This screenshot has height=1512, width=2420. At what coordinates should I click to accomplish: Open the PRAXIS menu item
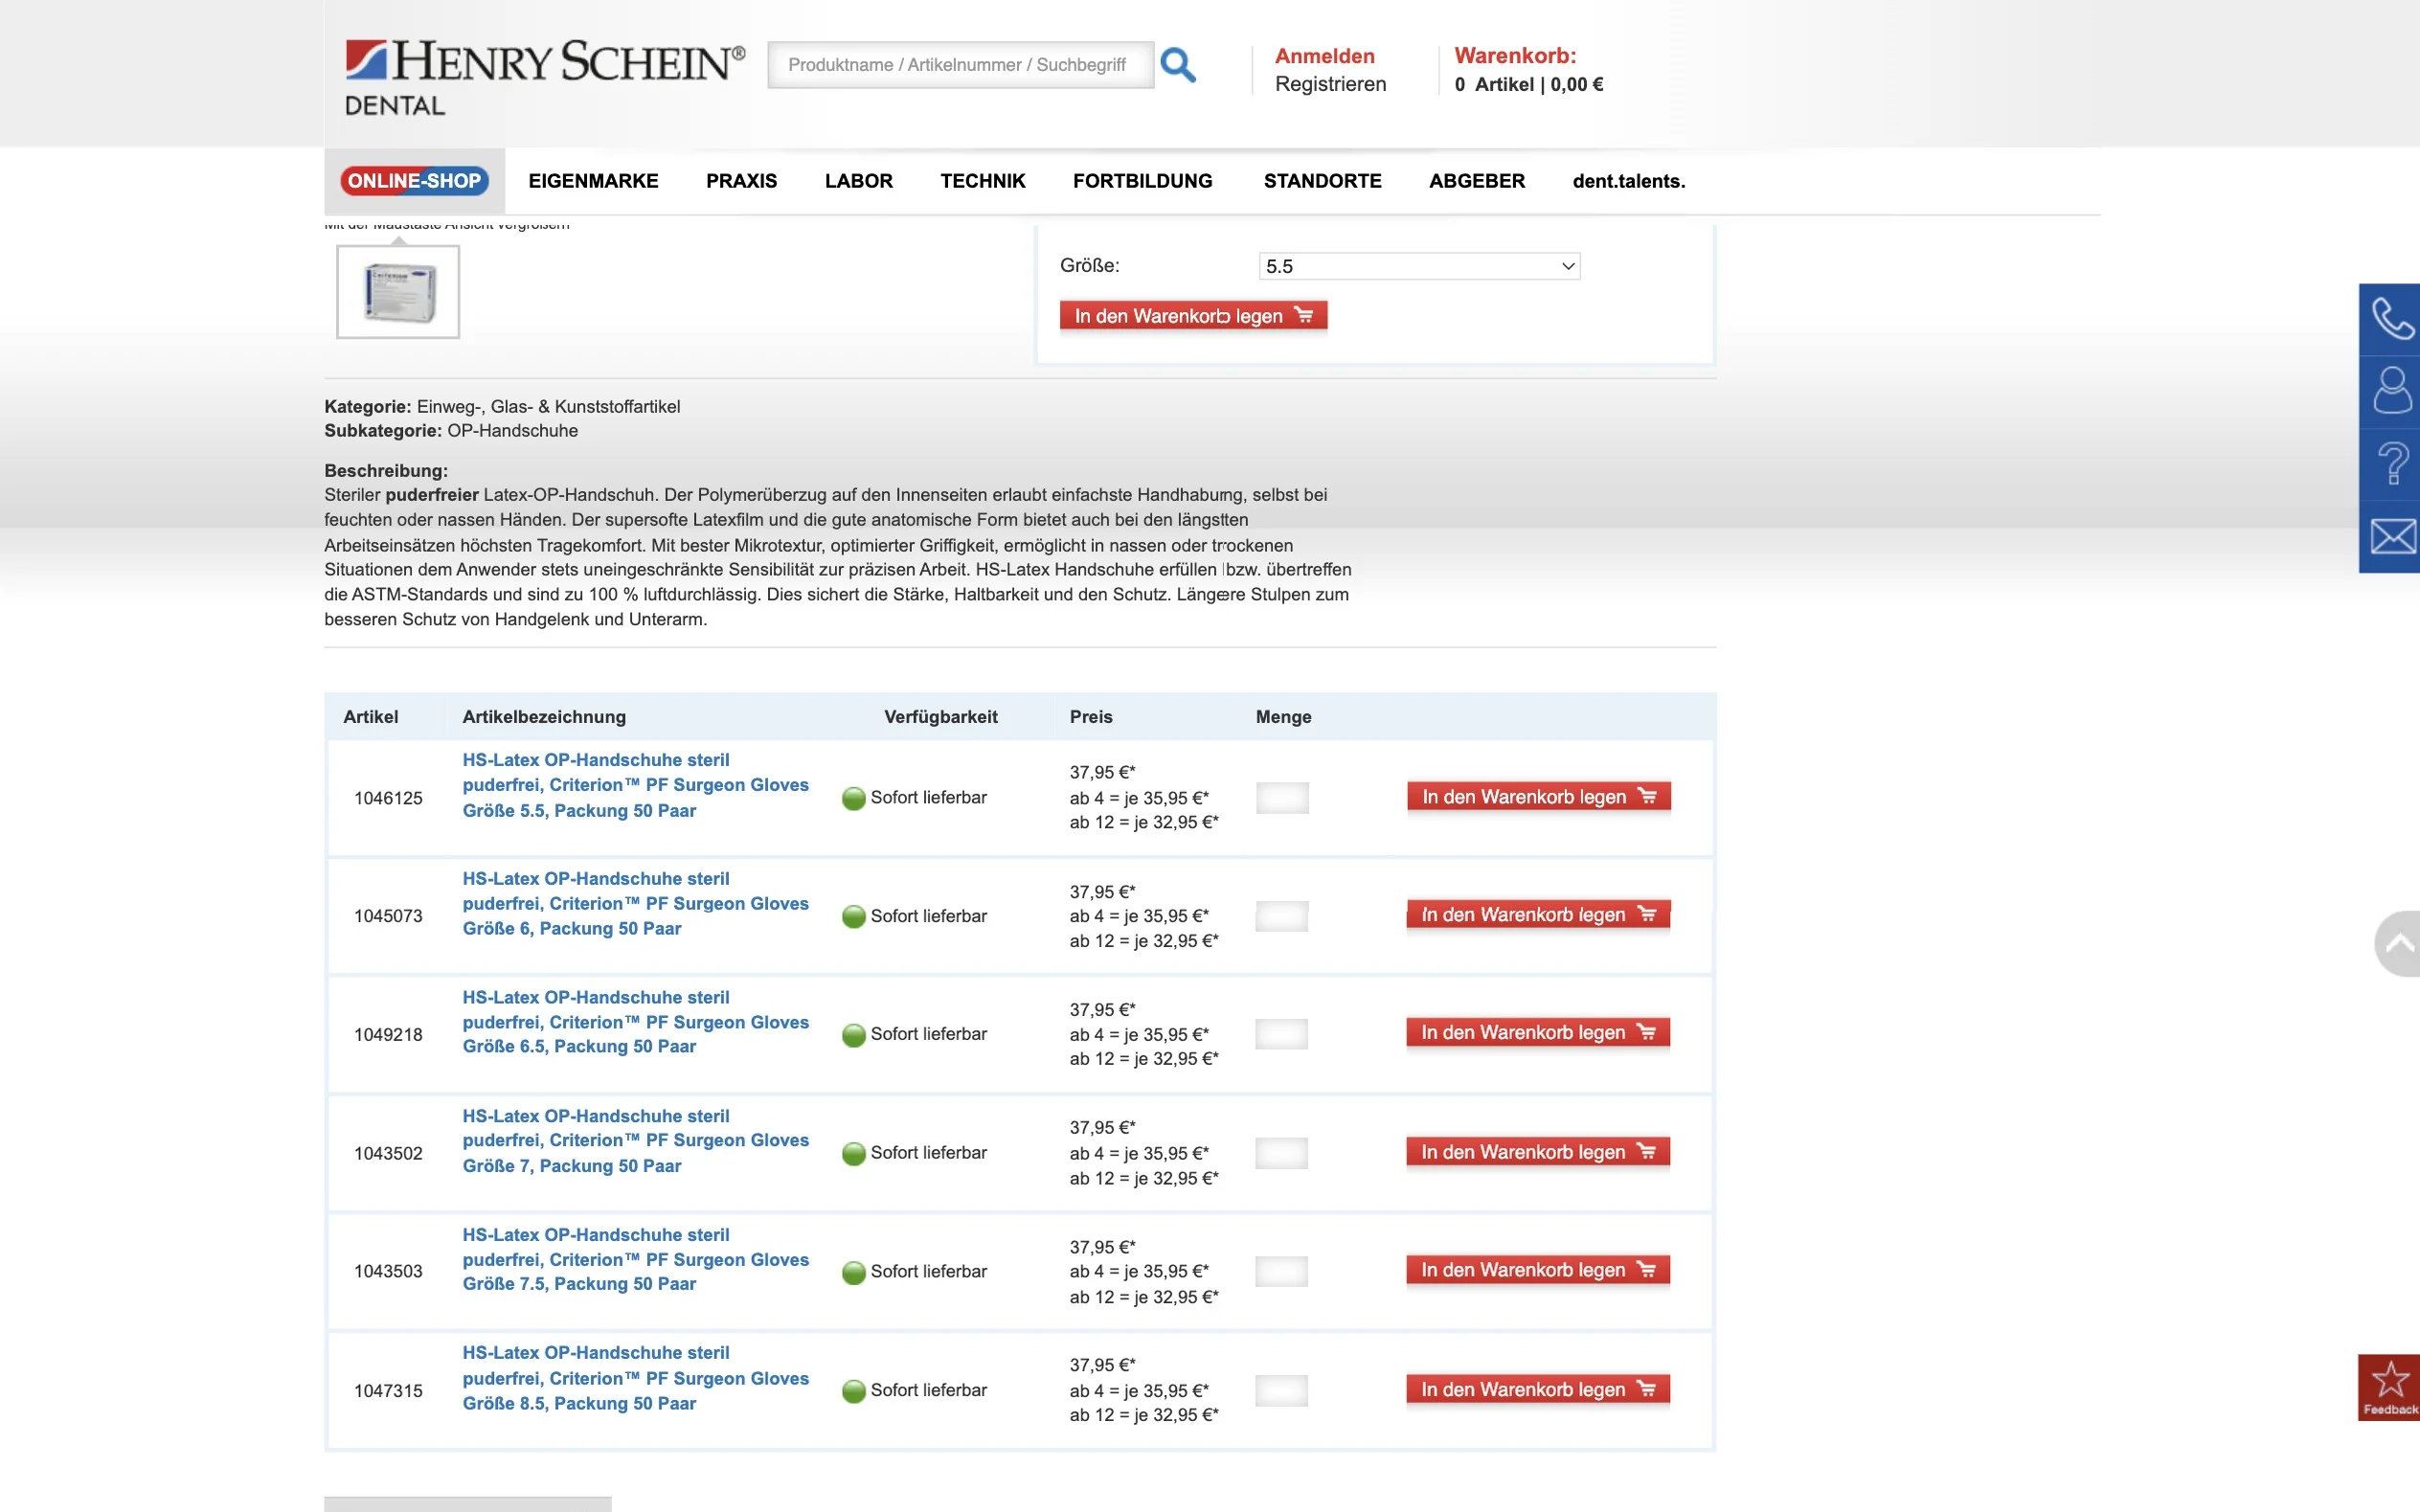point(741,181)
